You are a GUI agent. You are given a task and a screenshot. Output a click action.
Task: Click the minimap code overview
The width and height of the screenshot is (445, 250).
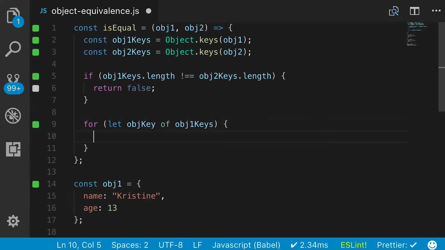click(417, 34)
